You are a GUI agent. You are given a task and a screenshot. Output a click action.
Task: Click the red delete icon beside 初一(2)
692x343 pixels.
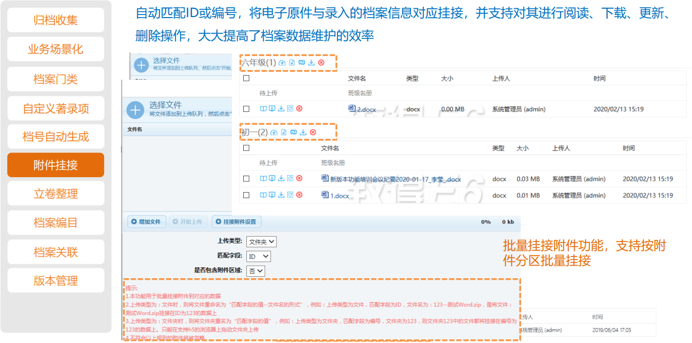[x=313, y=133]
